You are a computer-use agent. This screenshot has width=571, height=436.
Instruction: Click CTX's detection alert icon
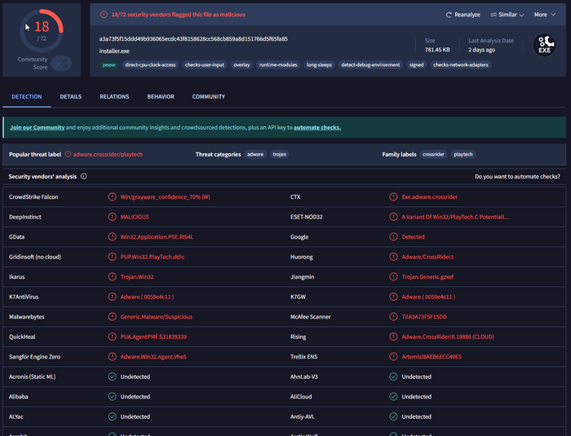coord(393,197)
